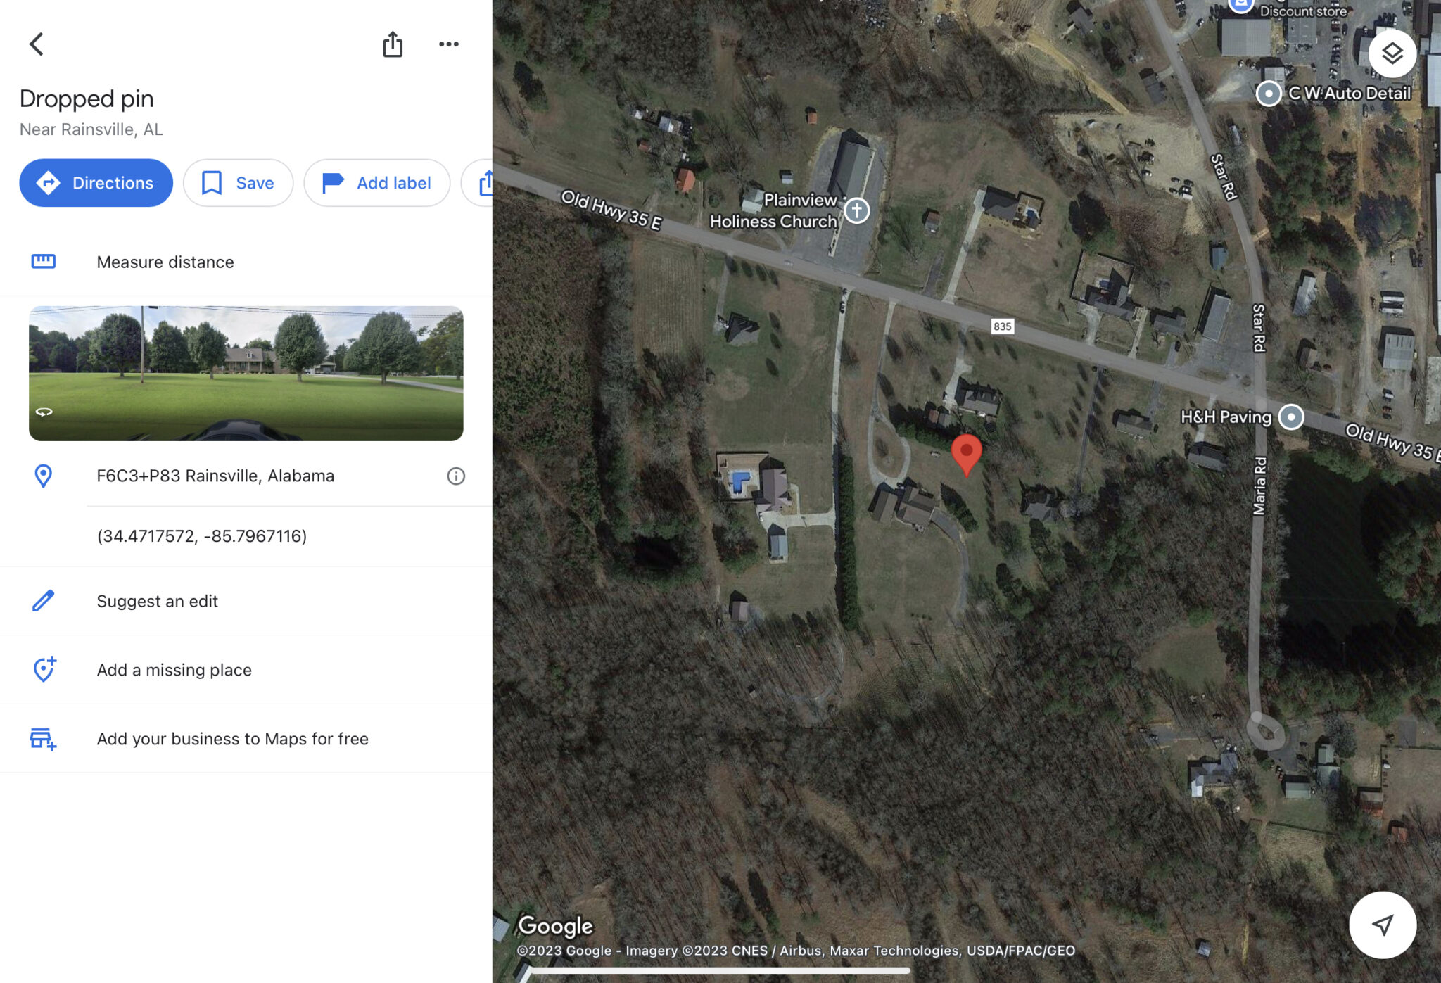Open the map layers button
Screen dimensions: 1441x983
pyautogui.click(x=1392, y=53)
